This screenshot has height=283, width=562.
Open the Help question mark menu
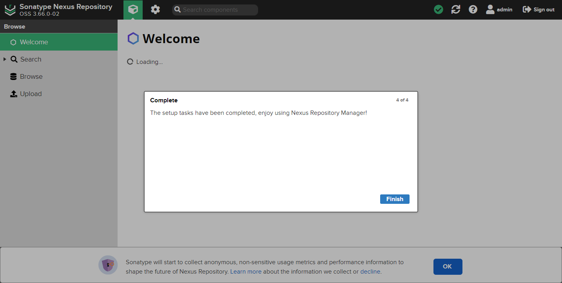point(473,9)
